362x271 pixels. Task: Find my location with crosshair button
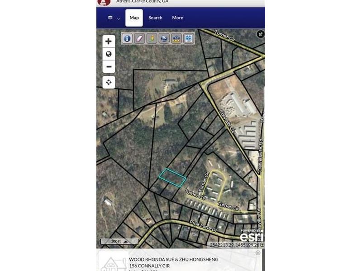tap(109, 82)
